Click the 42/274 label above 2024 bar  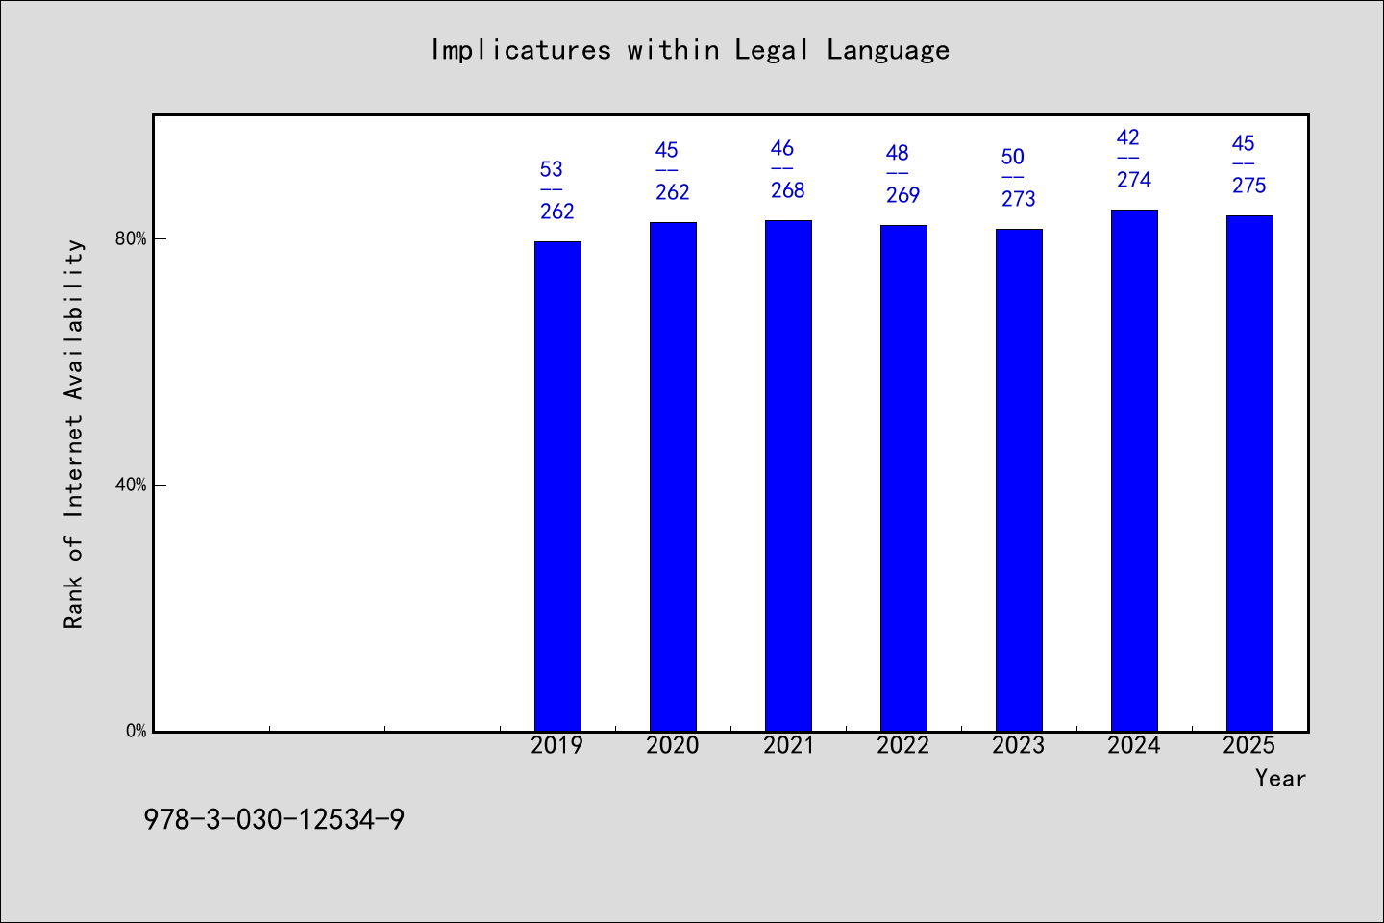point(1134,159)
